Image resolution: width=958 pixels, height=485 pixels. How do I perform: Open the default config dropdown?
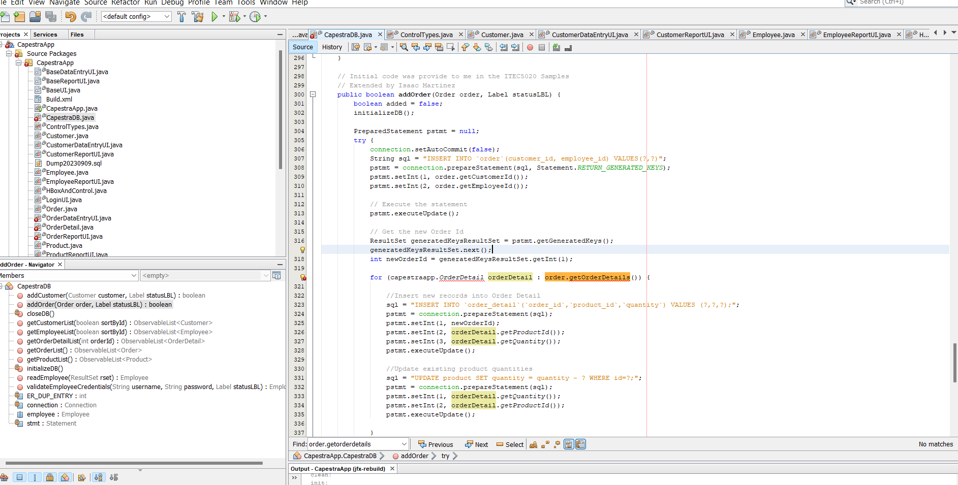(136, 17)
